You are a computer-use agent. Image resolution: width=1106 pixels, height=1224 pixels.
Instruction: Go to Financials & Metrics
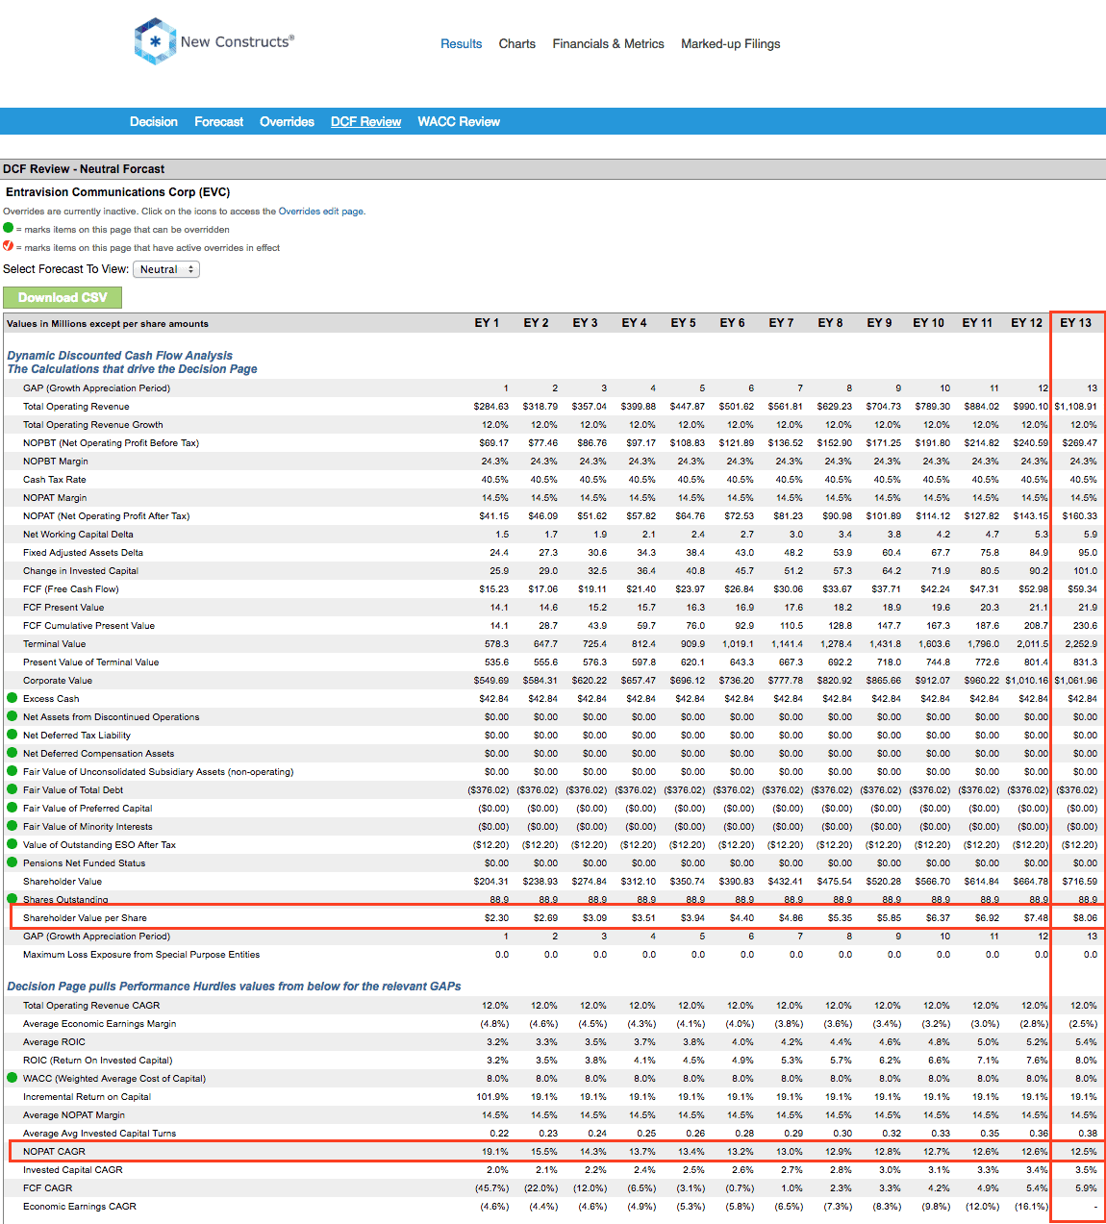pyautogui.click(x=609, y=44)
